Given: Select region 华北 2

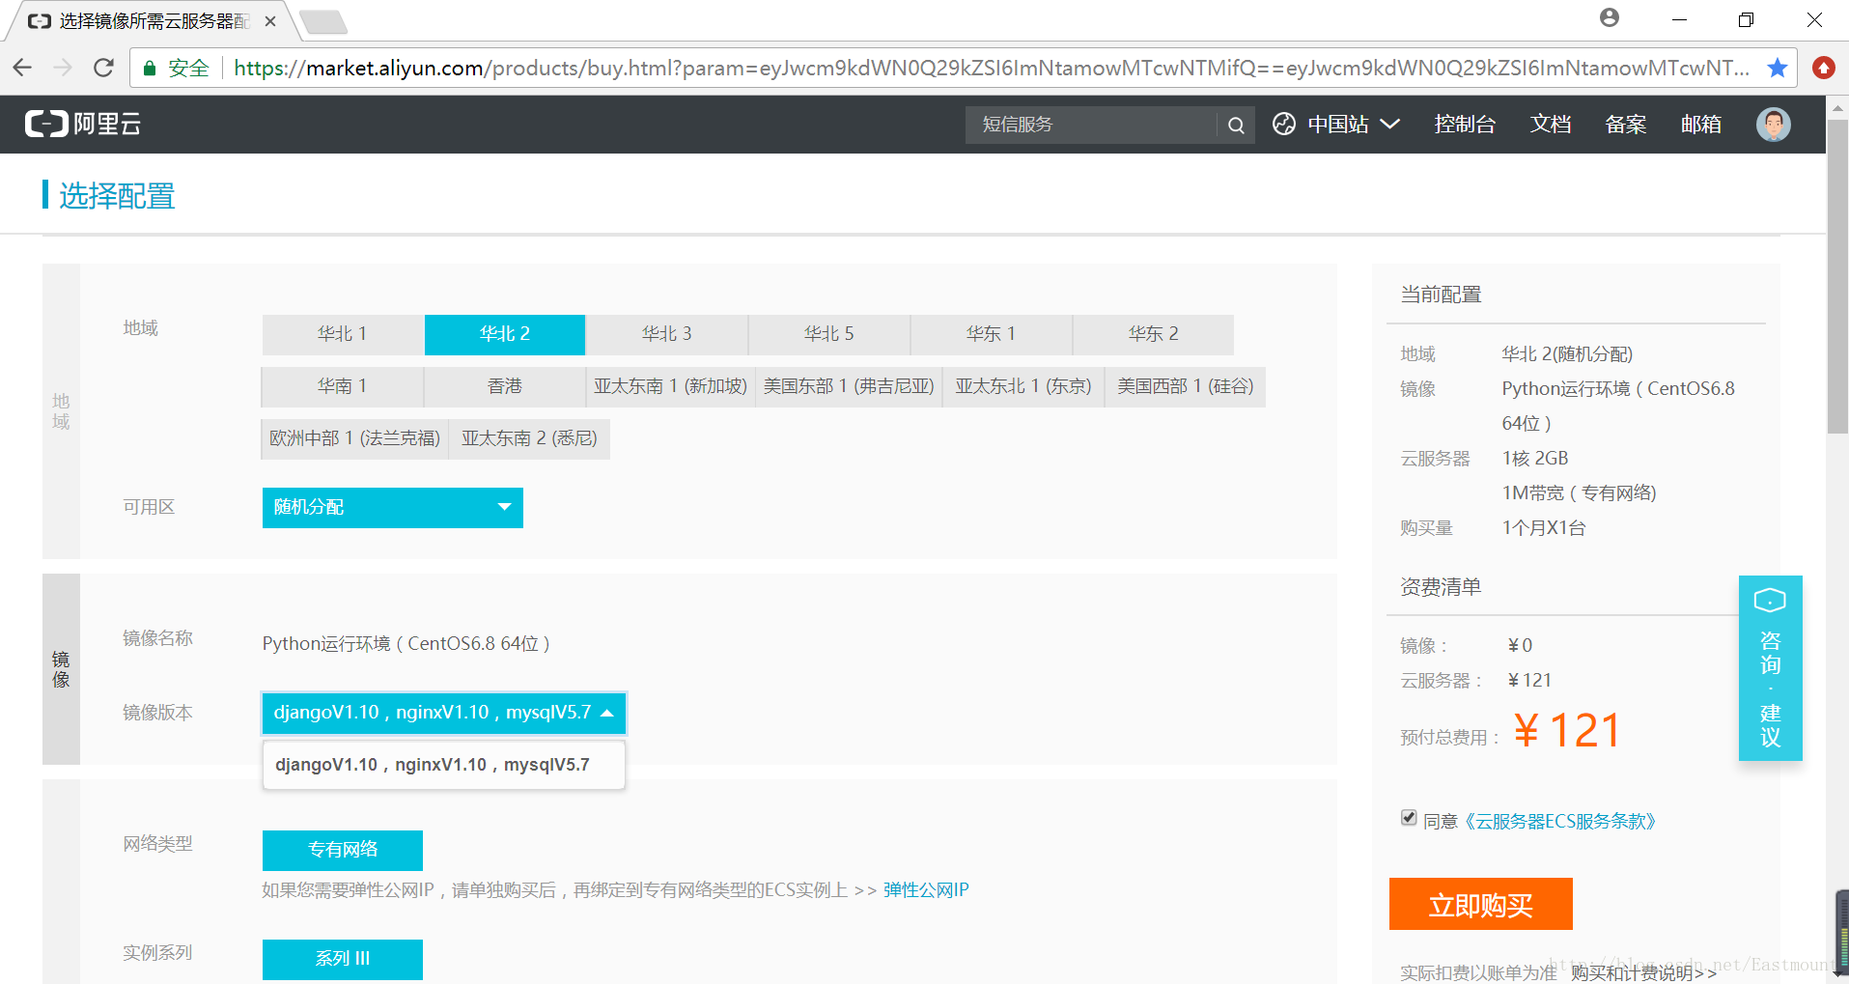Looking at the screenshot, I should 505,334.
